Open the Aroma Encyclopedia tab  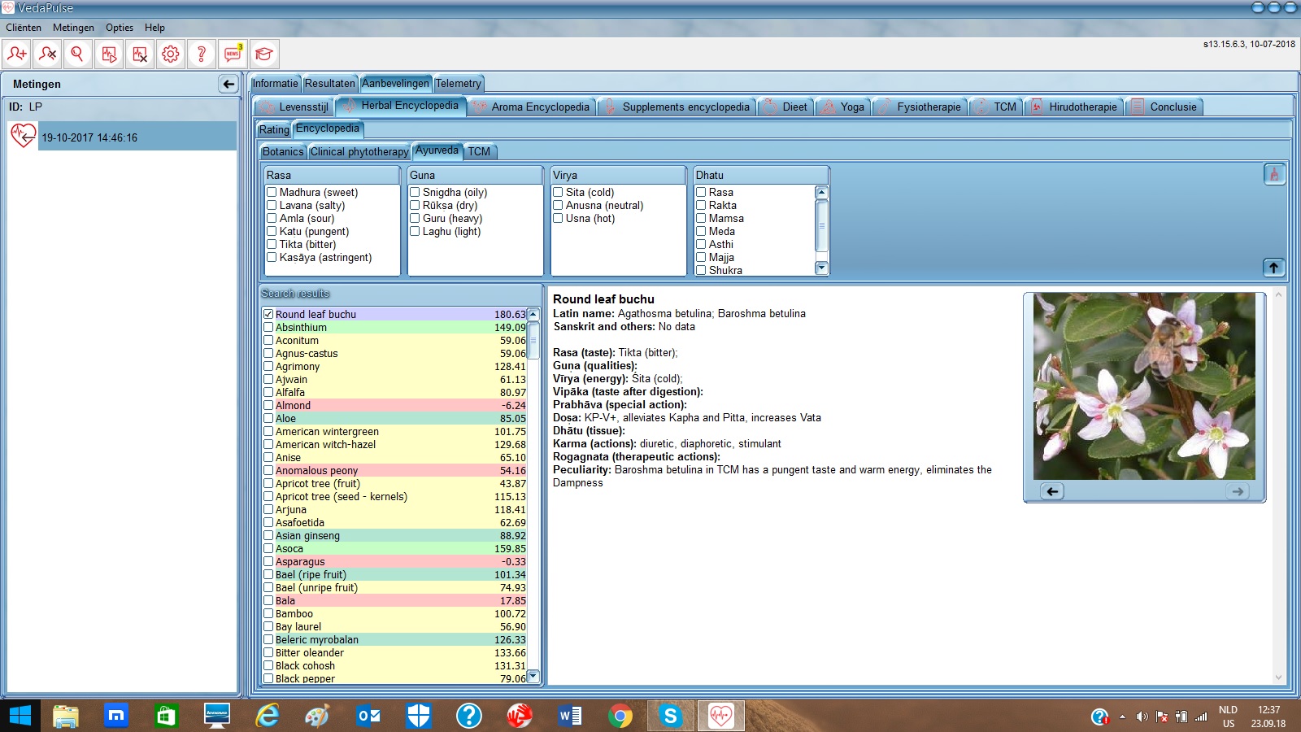tap(531, 107)
